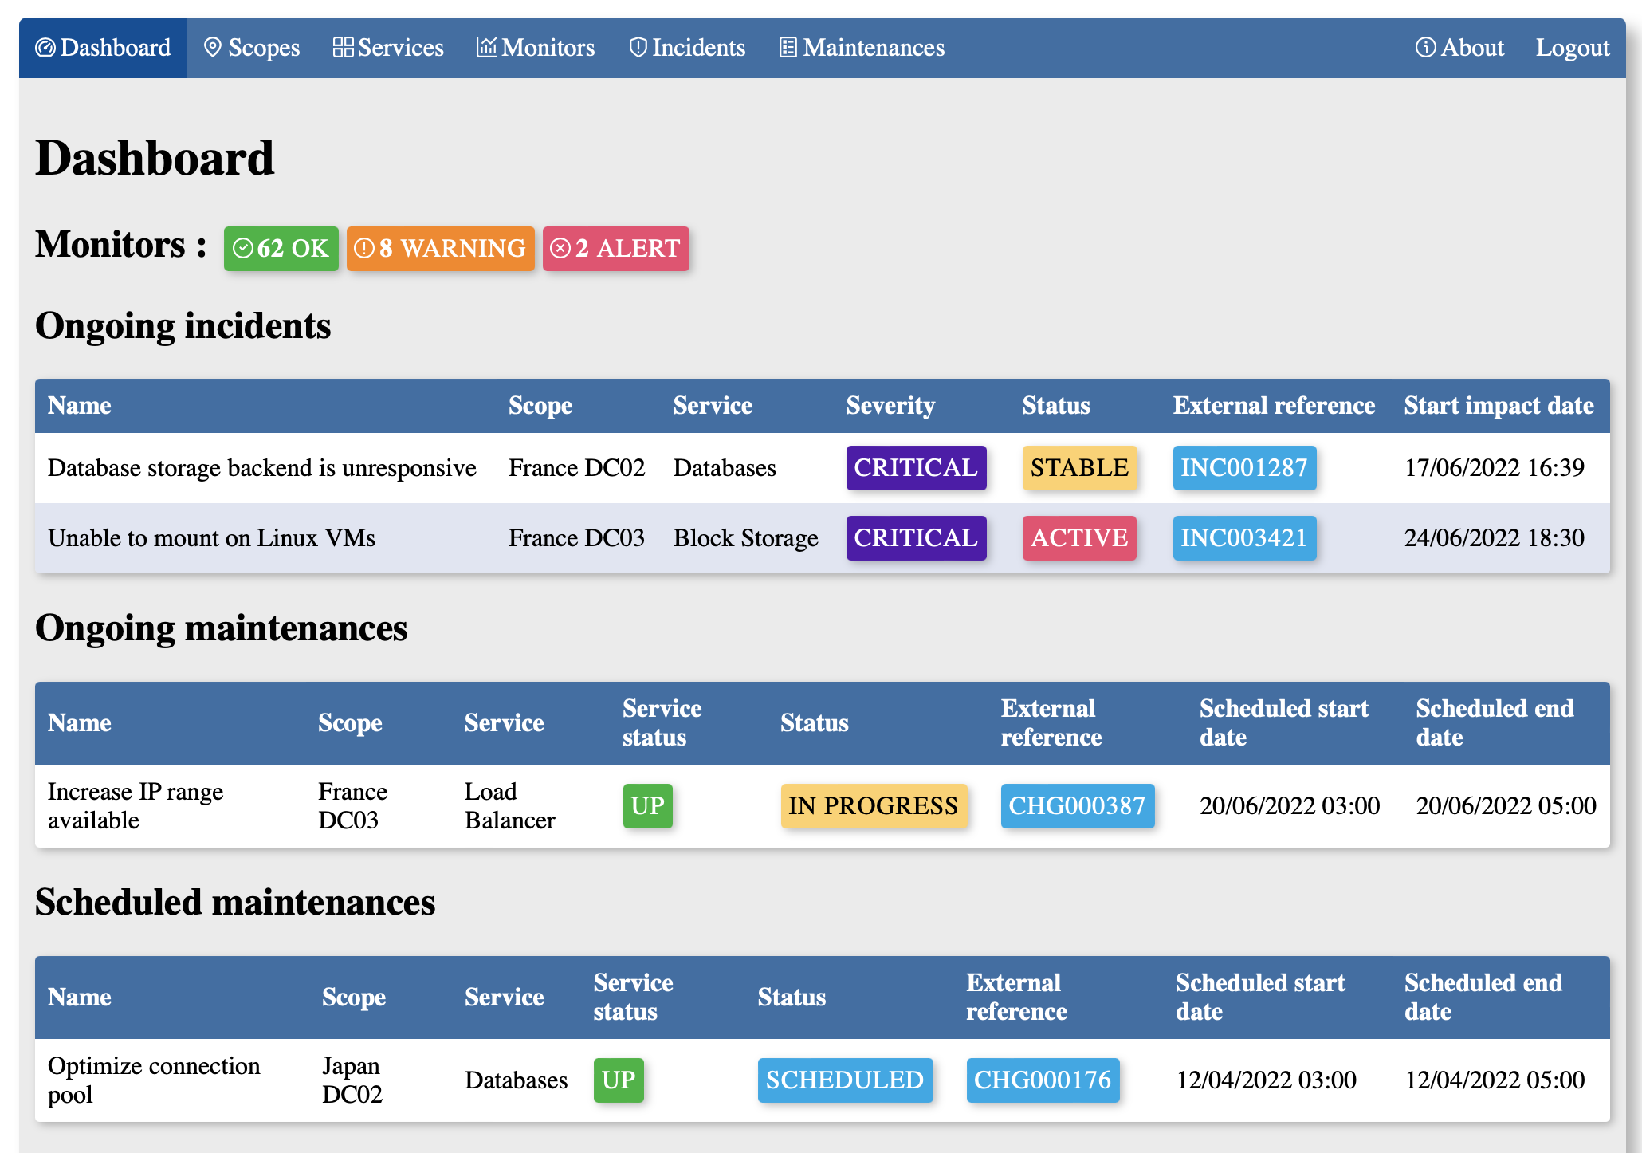Click the Dashboard gauge icon
1642x1153 pixels.
tap(45, 48)
